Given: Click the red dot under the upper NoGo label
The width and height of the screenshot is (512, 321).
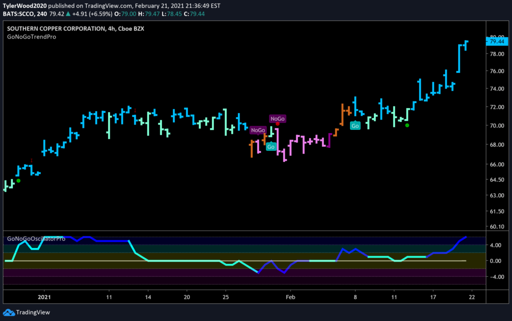Looking at the screenshot, I should [277, 124].
